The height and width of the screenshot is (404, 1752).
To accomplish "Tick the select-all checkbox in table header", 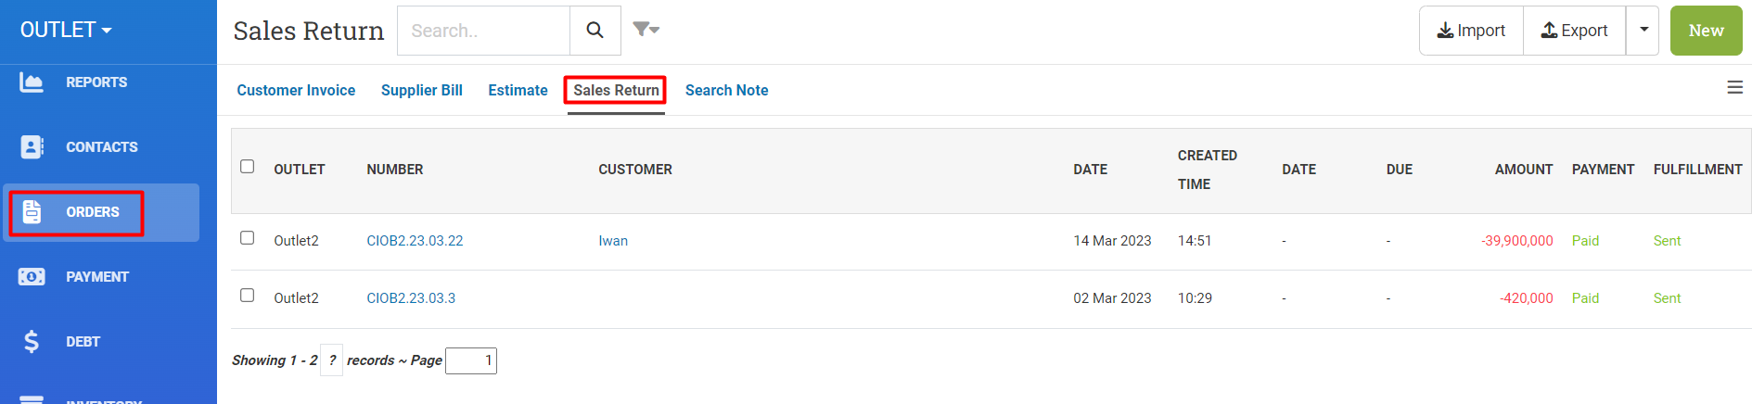I will 247,167.
